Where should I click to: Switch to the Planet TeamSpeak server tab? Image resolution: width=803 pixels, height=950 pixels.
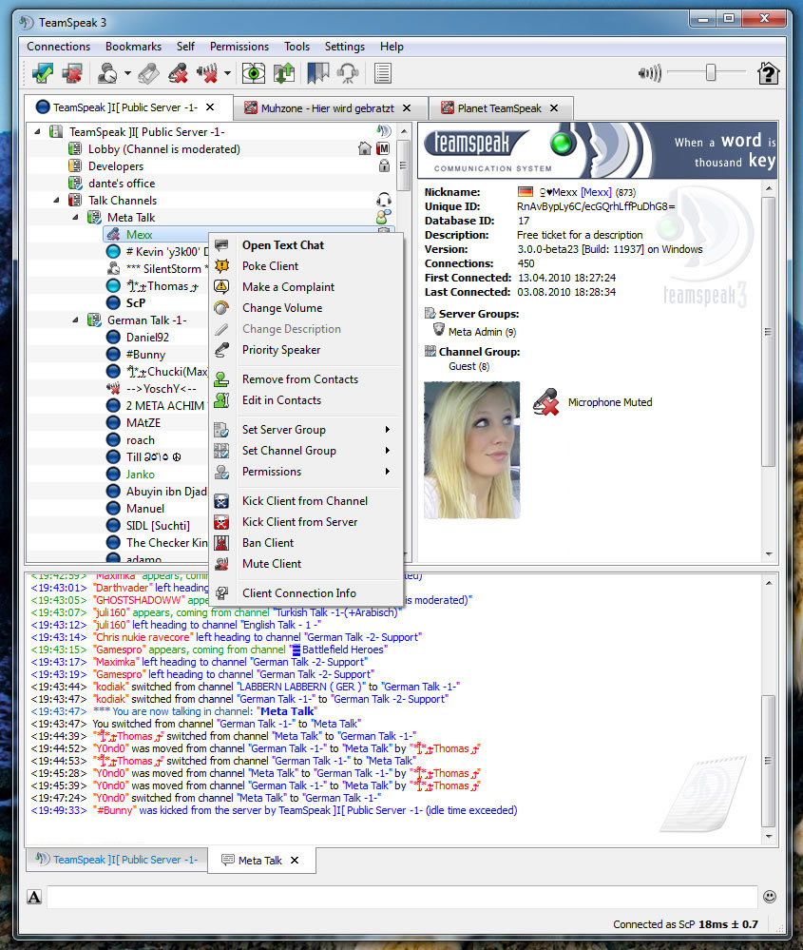(x=500, y=107)
